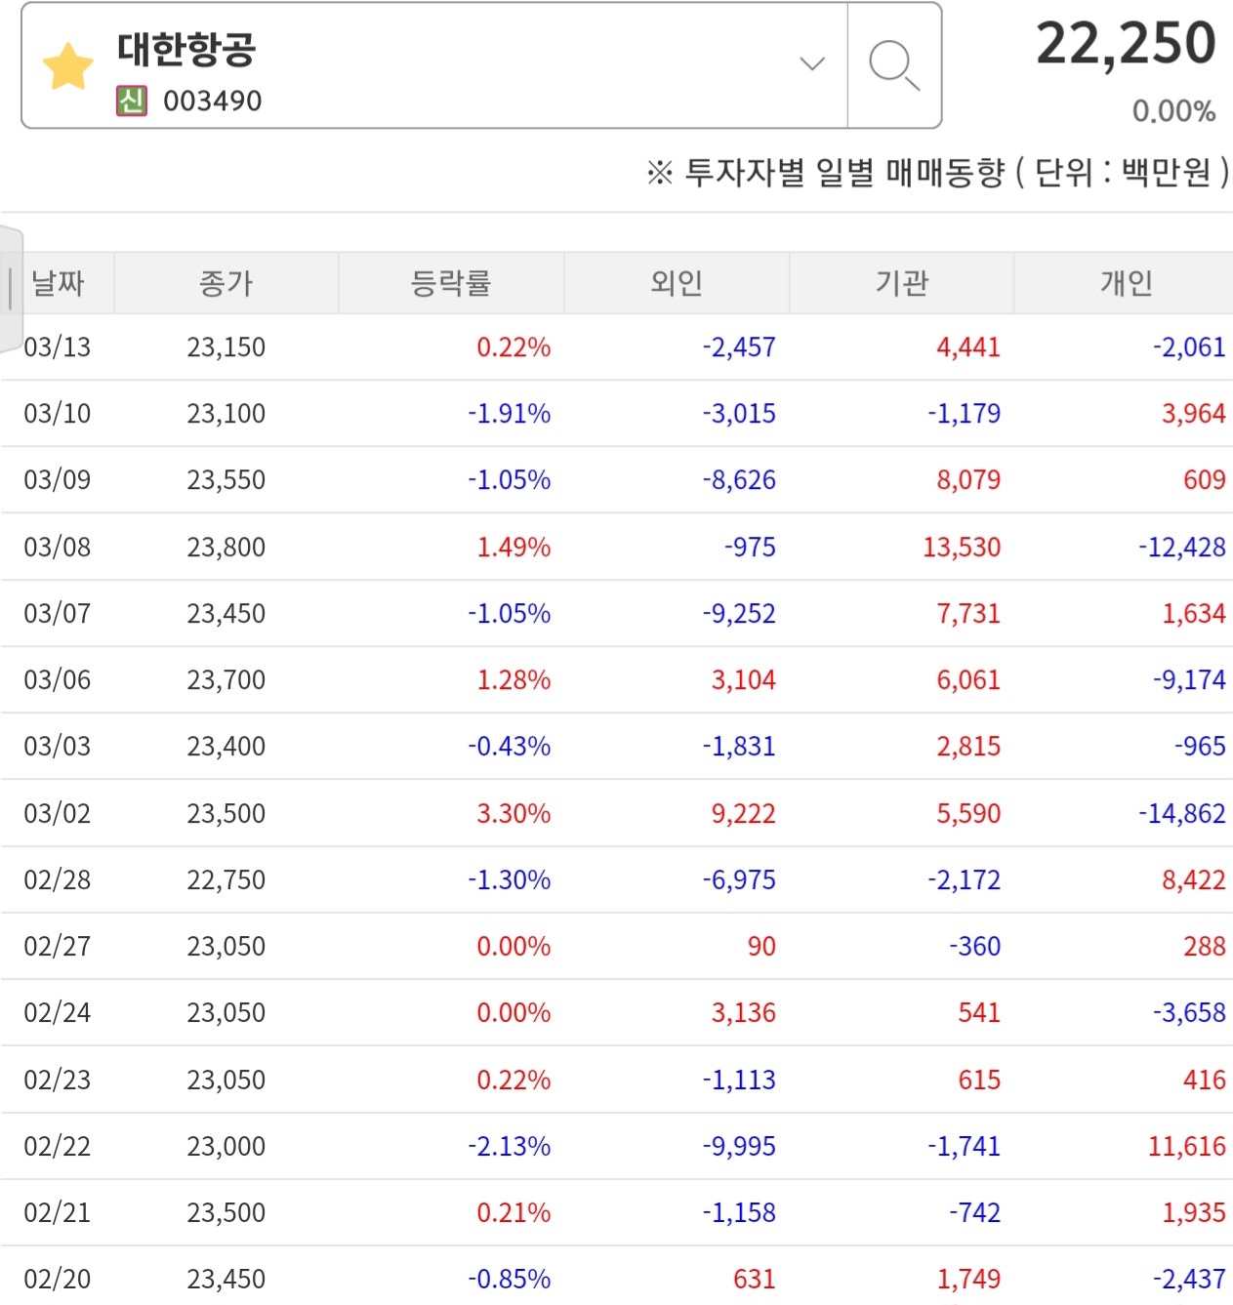Select the 02/27 date row
1233x1305 pixels.
coord(616,947)
